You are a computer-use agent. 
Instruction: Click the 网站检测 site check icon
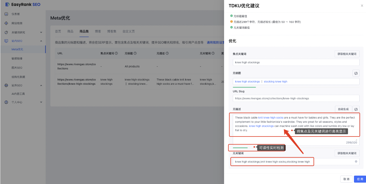(x=6, y=23)
